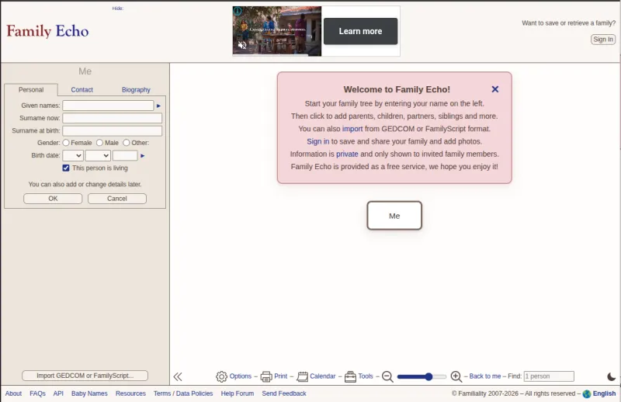Close the welcome message with the X
Image resolution: width=621 pixels, height=402 pixels.
495,89
